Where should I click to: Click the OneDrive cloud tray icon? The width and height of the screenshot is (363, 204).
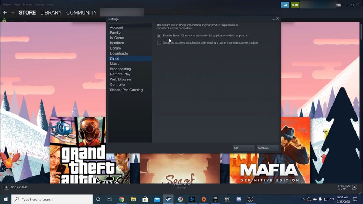[315, 199]
